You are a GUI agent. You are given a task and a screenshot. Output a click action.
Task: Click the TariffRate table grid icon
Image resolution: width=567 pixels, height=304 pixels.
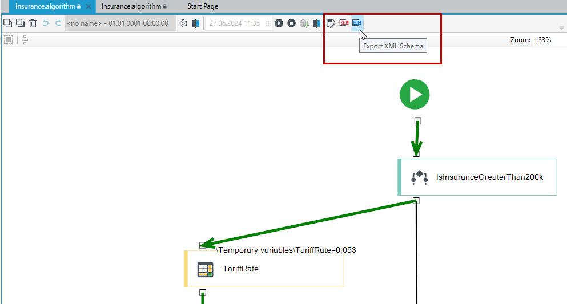tap(206, 270)
